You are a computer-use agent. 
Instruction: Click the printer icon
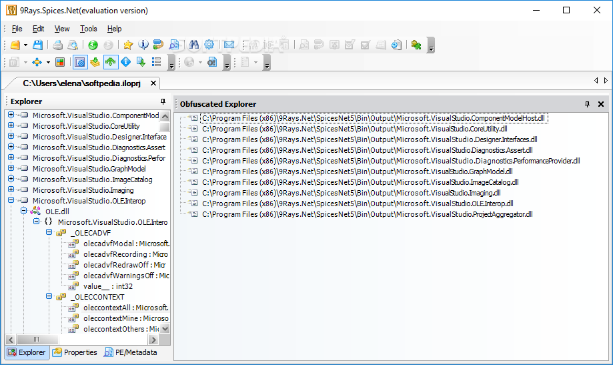pos(58,45)
